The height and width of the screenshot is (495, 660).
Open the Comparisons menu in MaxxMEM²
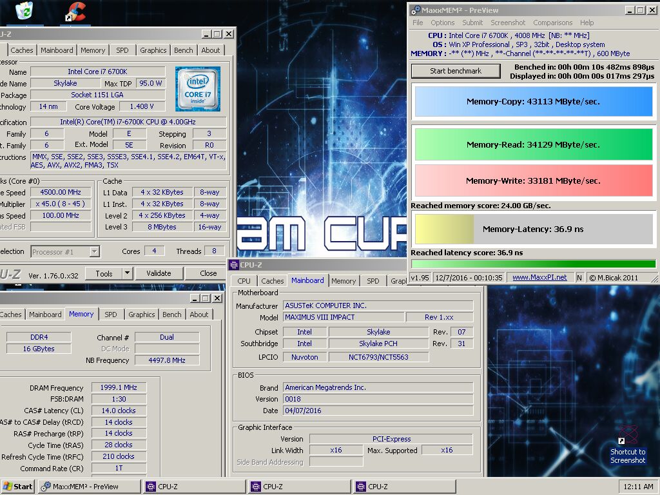[552, 23]
